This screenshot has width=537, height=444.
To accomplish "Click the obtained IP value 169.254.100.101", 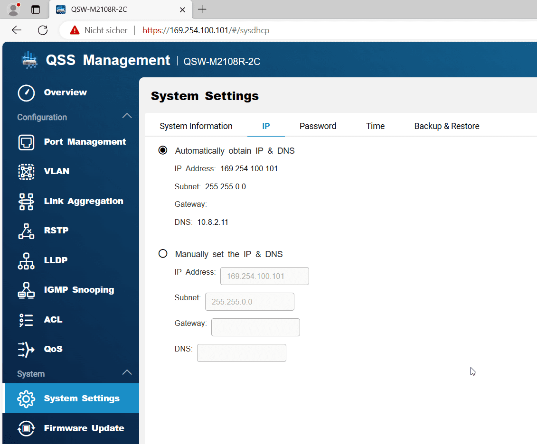I will click(x=249, y=169).
